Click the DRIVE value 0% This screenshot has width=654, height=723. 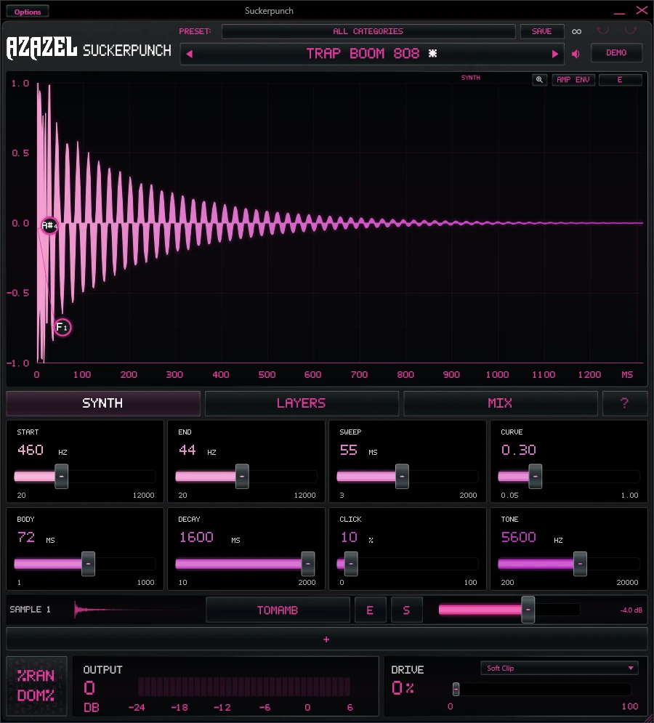pyautogui.click(x=403, y=688)
